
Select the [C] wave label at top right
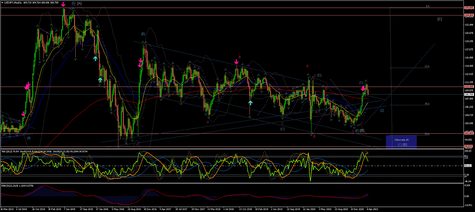440,19
